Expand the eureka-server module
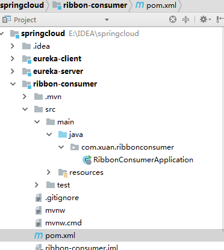Viewport: 224px width, 250px height. click(13, 72)
